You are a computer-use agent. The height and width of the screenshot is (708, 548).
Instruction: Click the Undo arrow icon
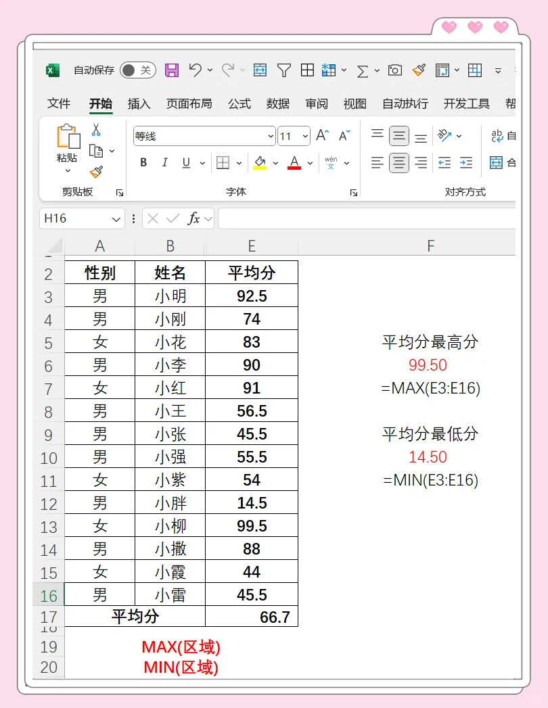point(196,70)
